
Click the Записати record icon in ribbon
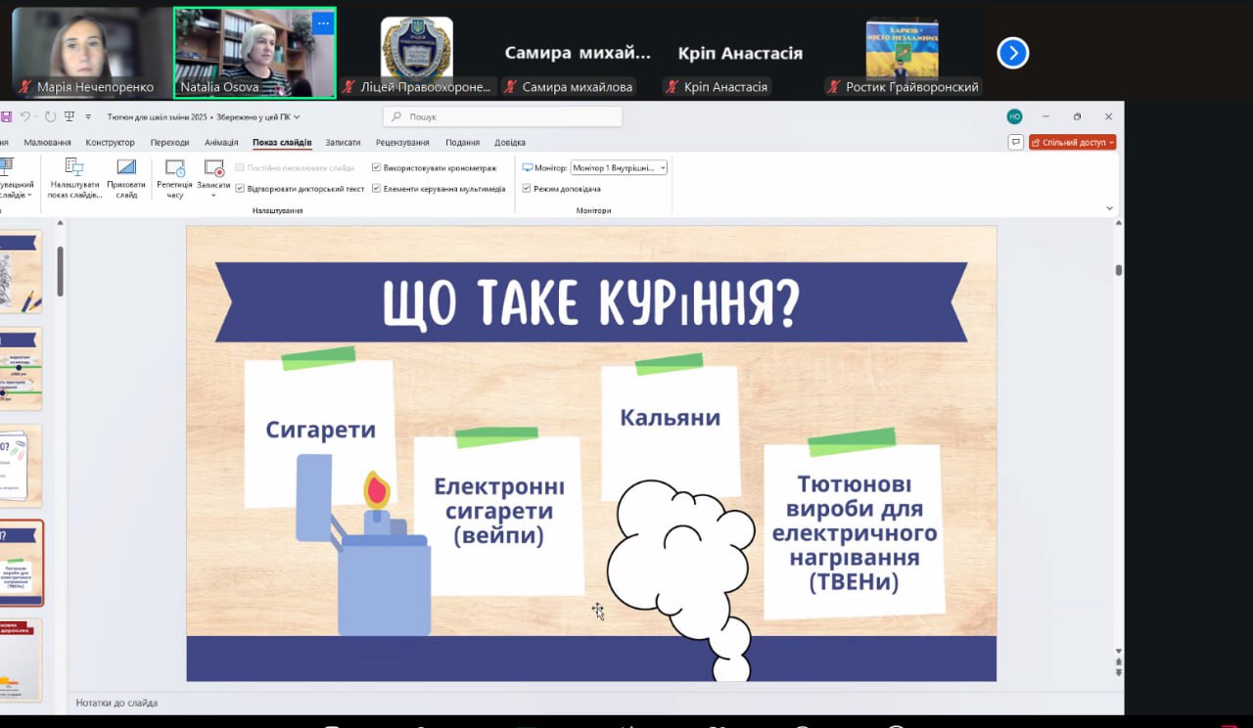(x=213, y=168)
